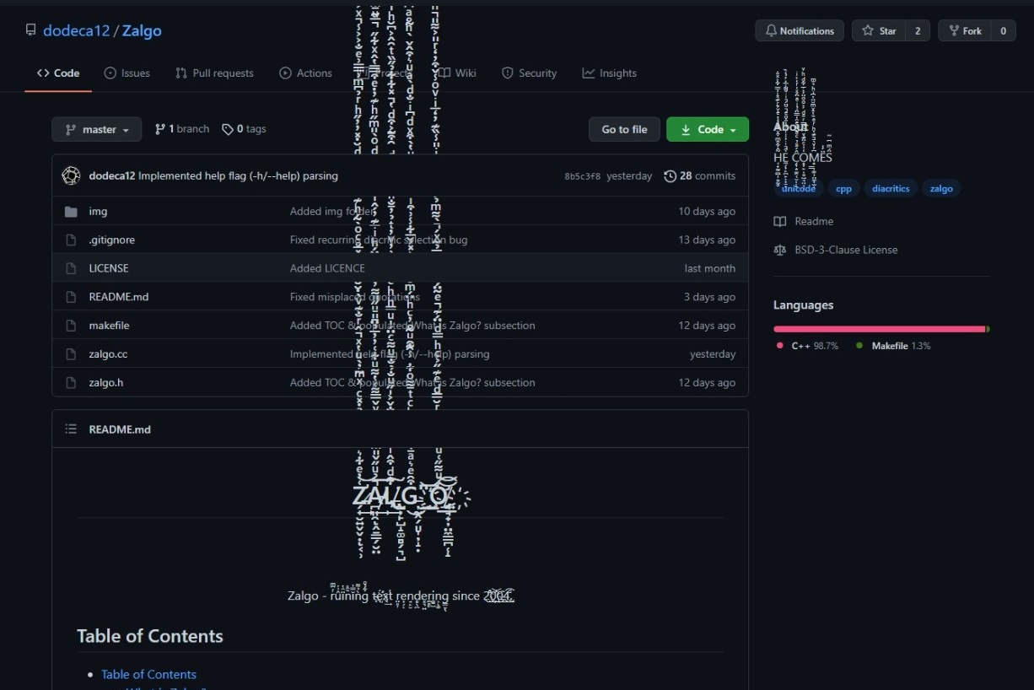Open the zalgo.cc file
This screenshot has height=690, width=1034.
coord(108,354)
